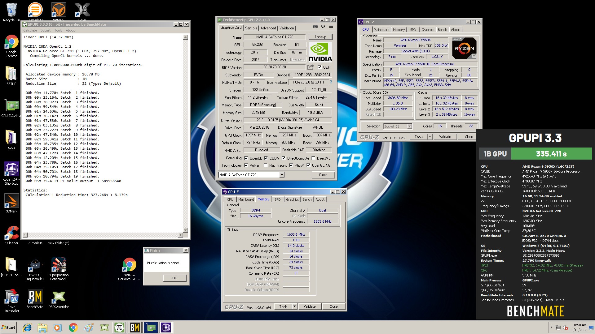Click GPU-Z refresh icon

tap(323, 27)
